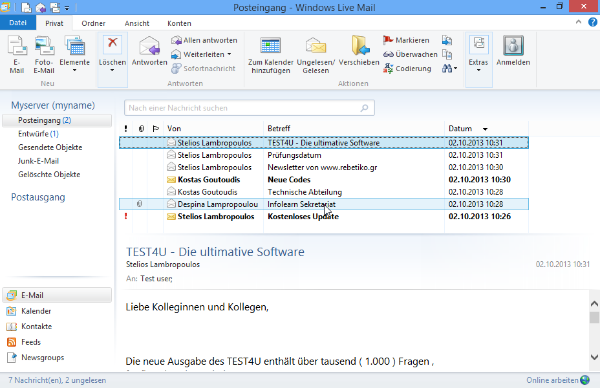Create a new E-Mail message
Viewport: 600px width, 388px height.
(17, 55)
